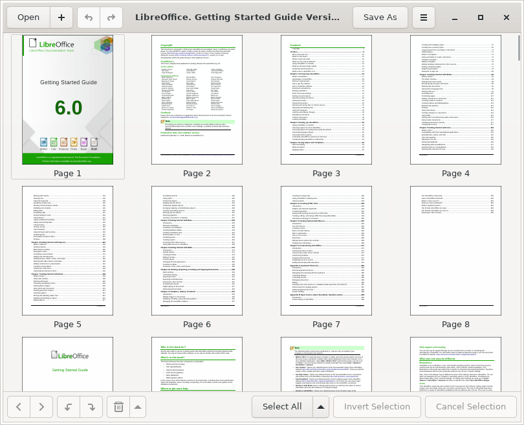Click the Select All button

tap(282, 407)
